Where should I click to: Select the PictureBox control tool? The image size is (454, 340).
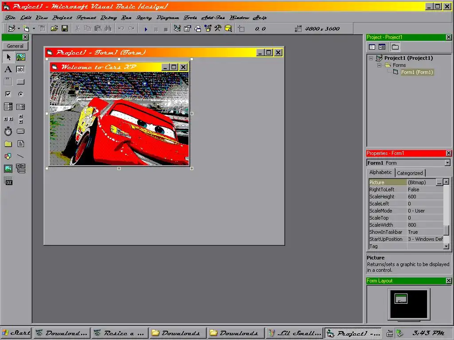(20, 57)
